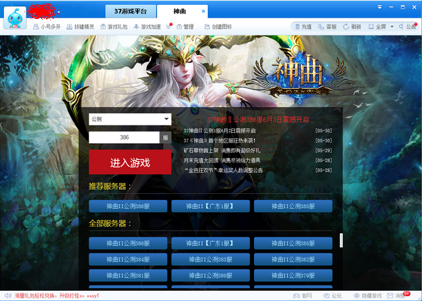Viewport: 422px width, 301px height.
Task: Close the 神曲 tab
Action: (203, 12)
